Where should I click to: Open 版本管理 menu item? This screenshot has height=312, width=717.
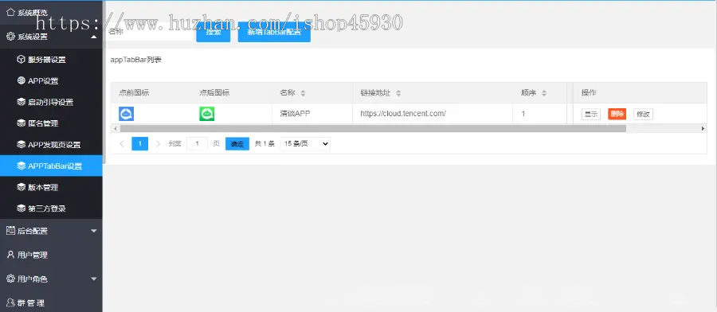[x=51, y=187]
